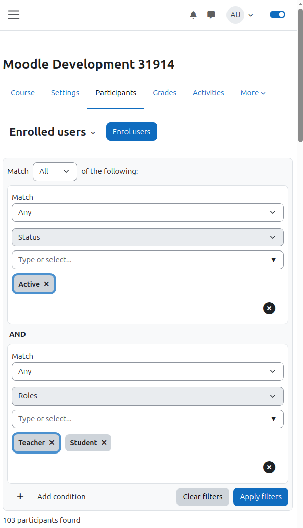Click the plus icon to add condition
This screenshot has height=528, width=303.
coord(20,497)
